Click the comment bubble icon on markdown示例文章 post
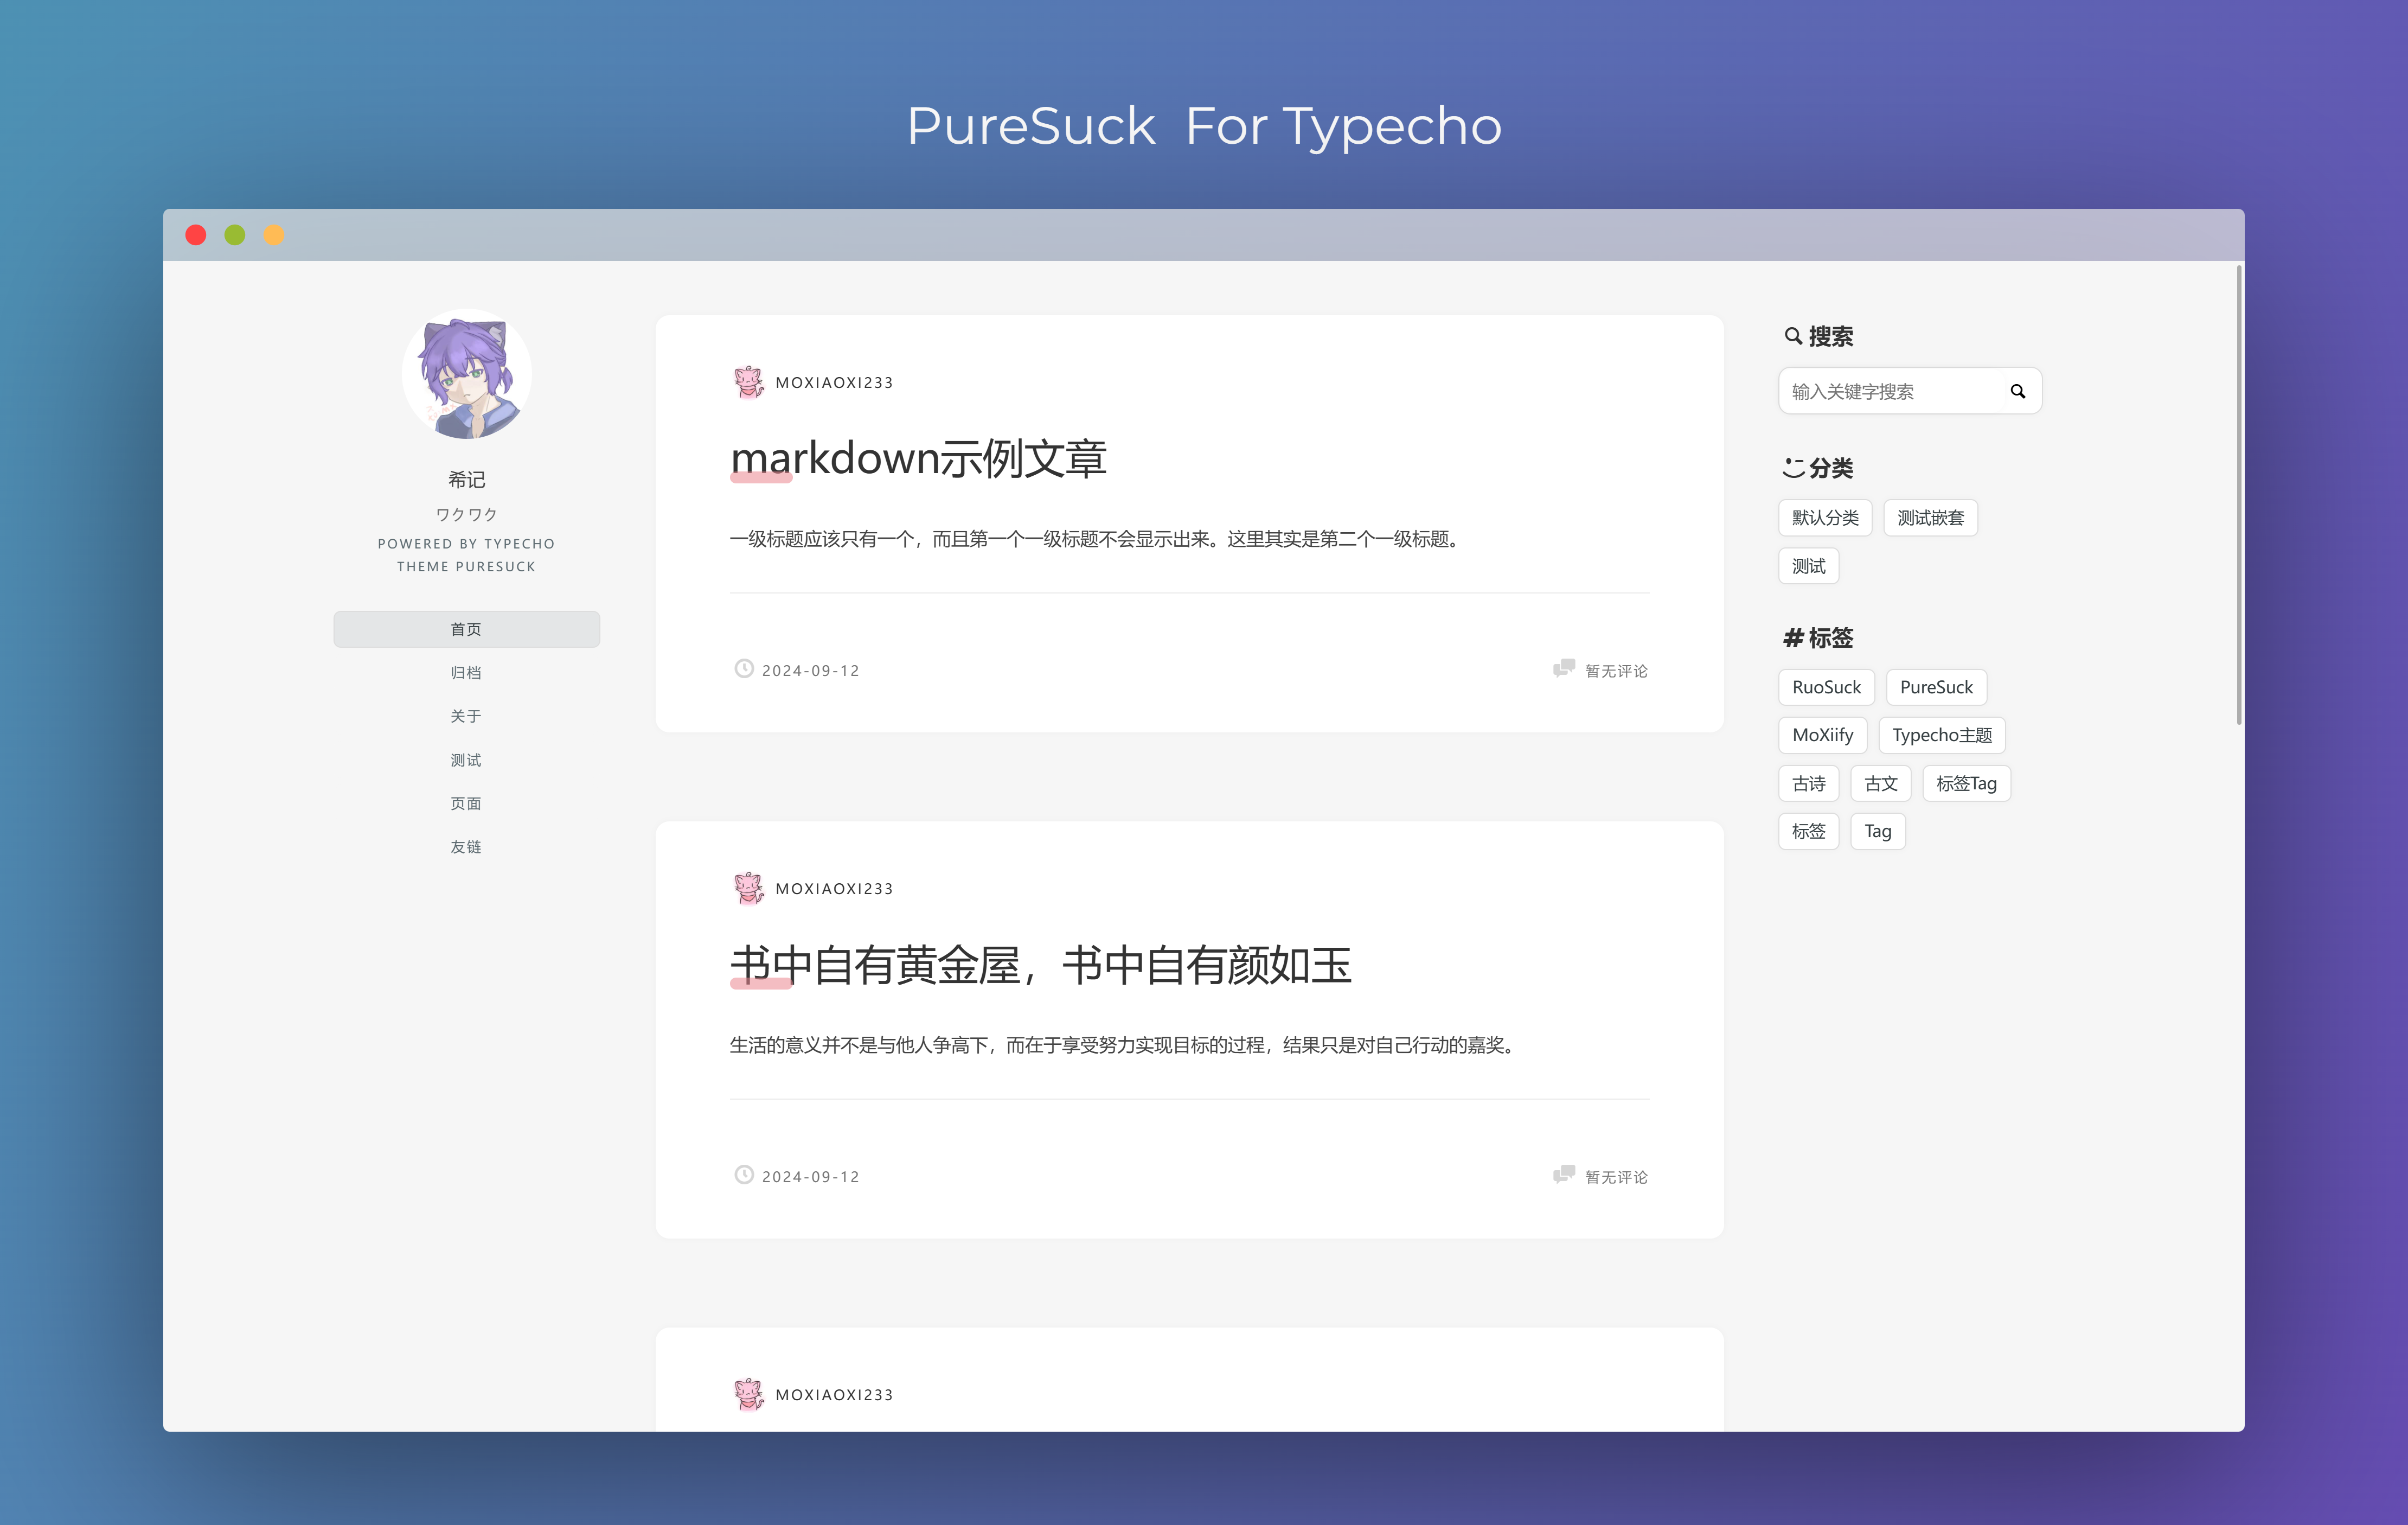The height and width of the screenshot is (1525, 2408). click(1564, 668)
